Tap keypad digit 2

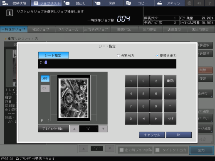click(143, 81)
